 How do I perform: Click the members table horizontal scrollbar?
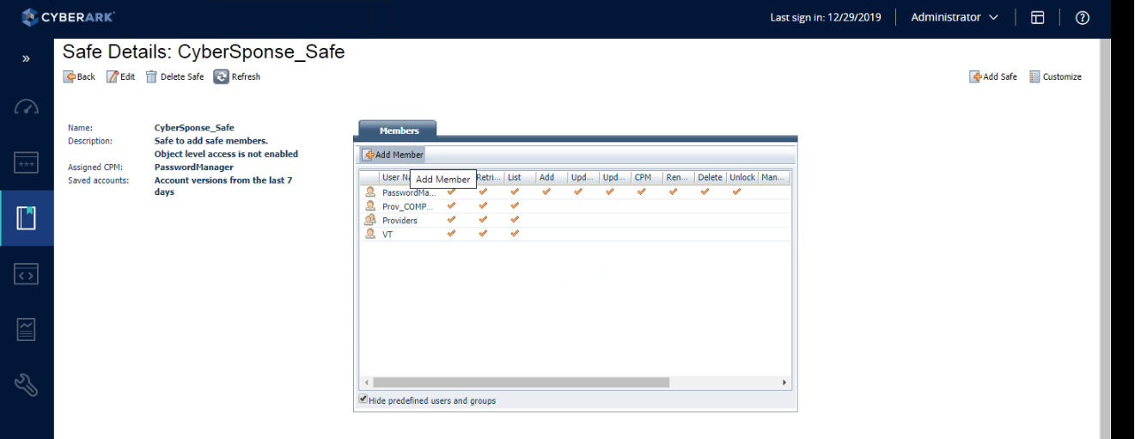tap(521, 382)
